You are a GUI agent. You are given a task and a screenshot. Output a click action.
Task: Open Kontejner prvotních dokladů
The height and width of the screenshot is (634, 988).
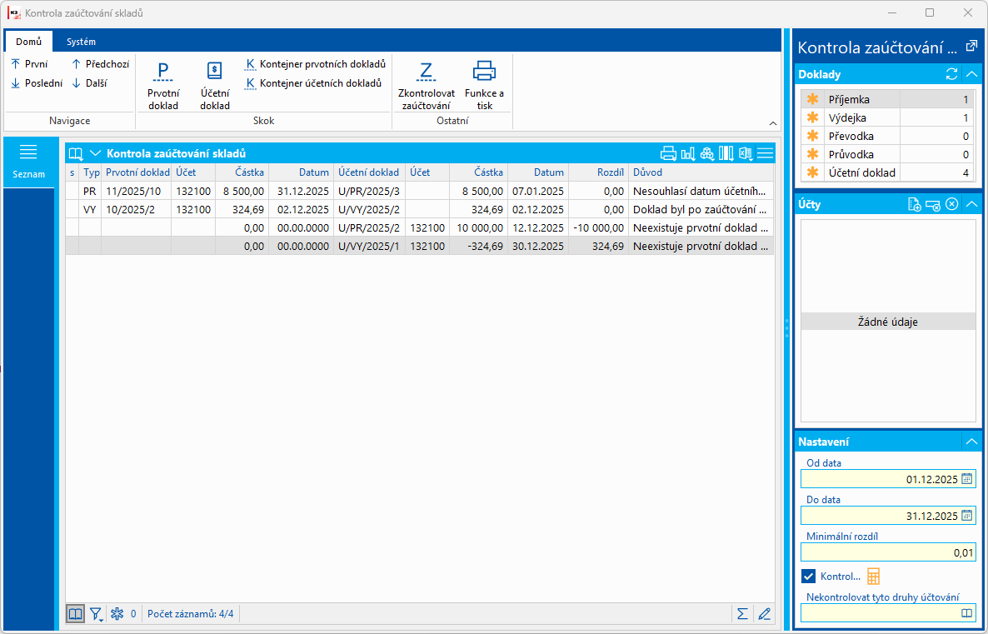coord(315,64)
